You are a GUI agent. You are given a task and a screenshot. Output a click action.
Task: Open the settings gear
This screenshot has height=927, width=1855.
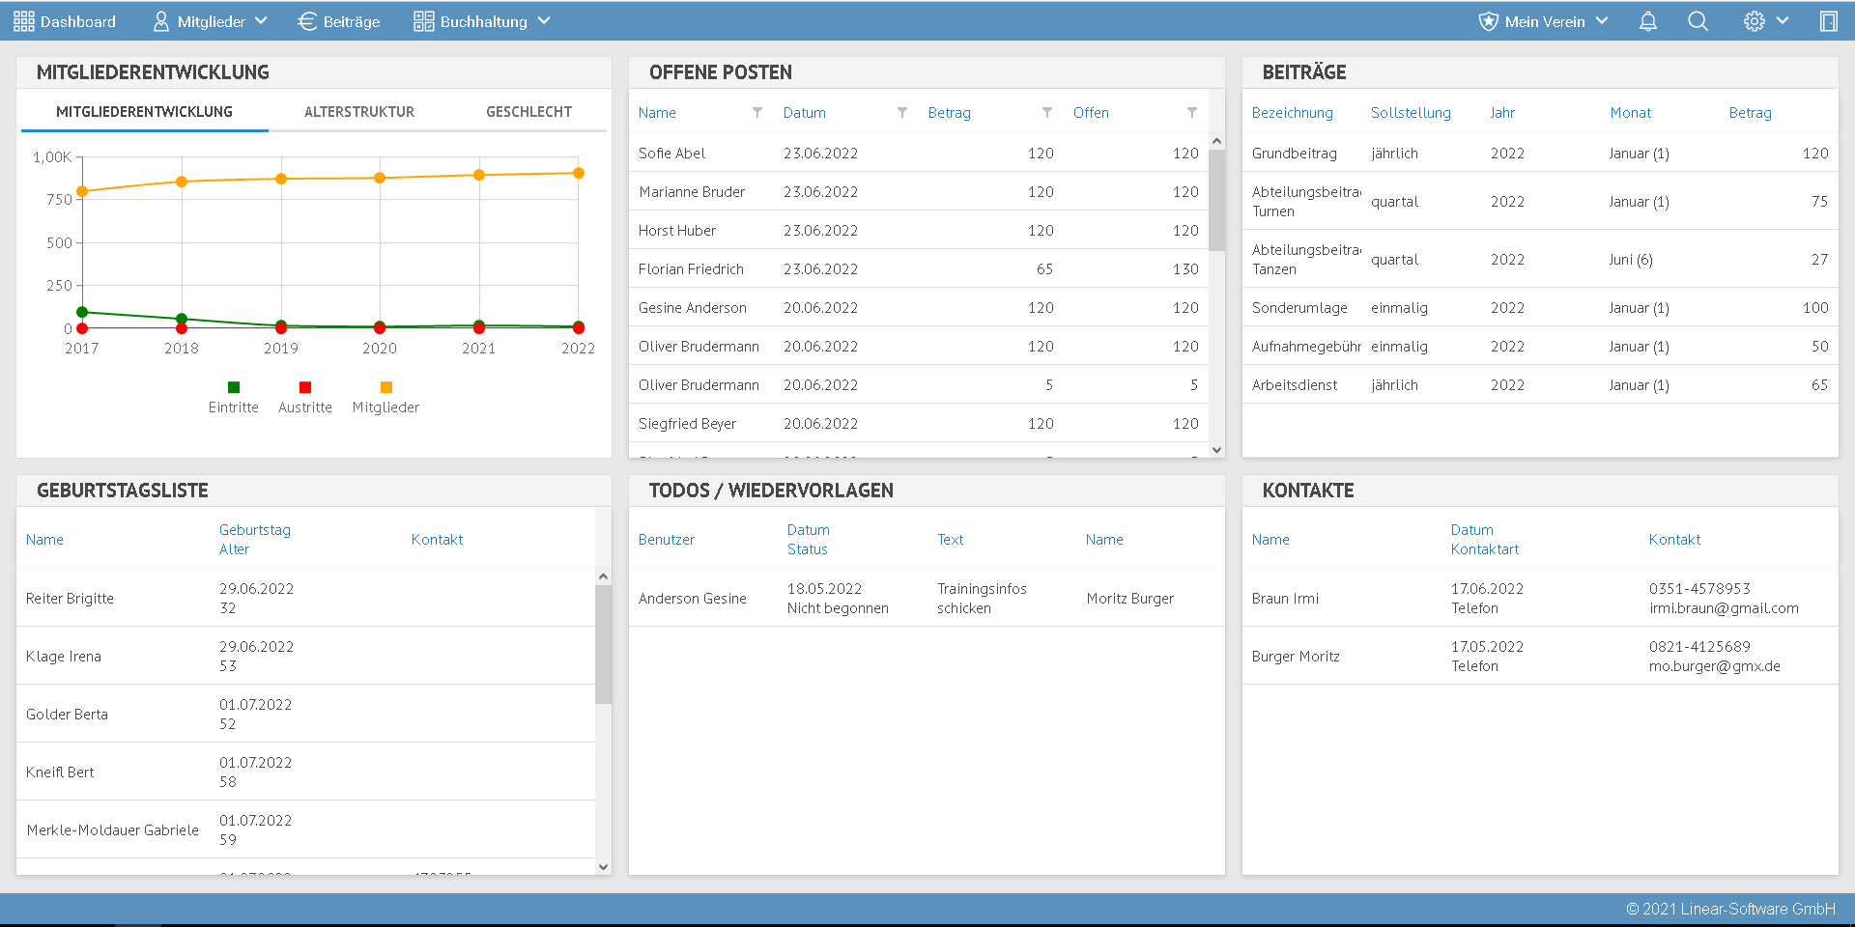1754,21
